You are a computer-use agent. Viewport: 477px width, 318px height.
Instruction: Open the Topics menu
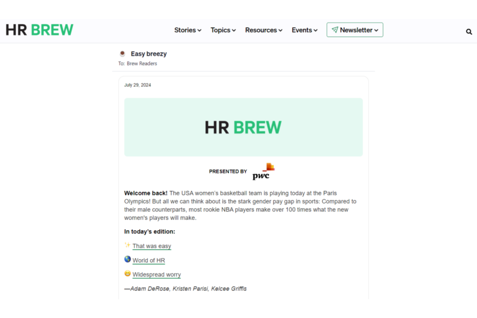223,30
